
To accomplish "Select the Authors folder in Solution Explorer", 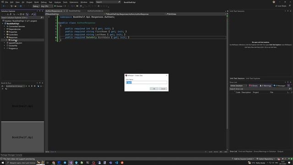I will point(14,40).
